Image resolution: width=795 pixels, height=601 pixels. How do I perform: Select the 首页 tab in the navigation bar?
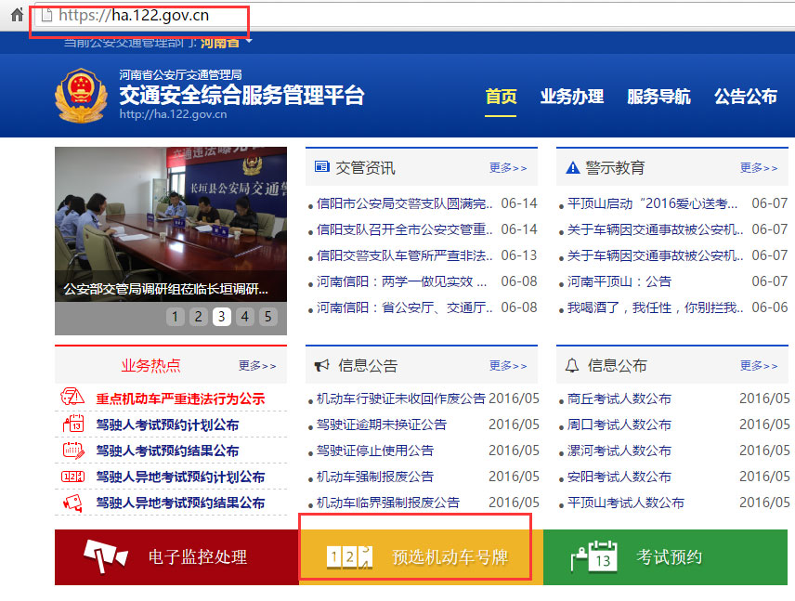click(x=500, y=96)
